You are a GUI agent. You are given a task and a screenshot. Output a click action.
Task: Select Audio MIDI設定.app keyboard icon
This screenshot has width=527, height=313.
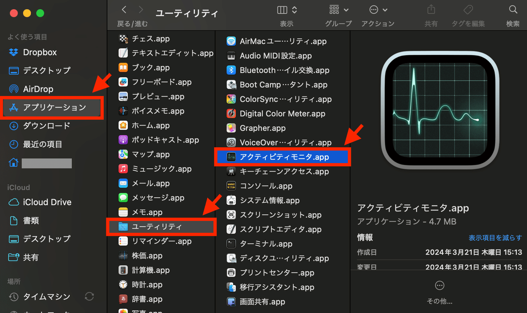click(231, 56)
